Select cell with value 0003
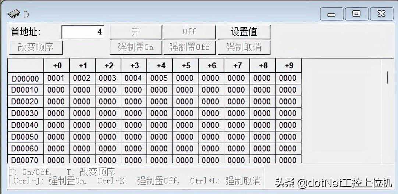 108,78
